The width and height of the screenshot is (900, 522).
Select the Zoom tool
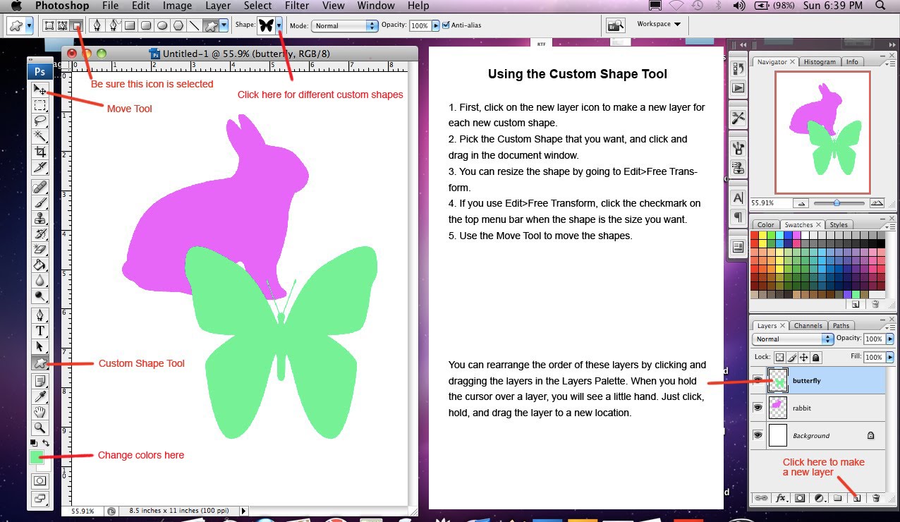40,428
